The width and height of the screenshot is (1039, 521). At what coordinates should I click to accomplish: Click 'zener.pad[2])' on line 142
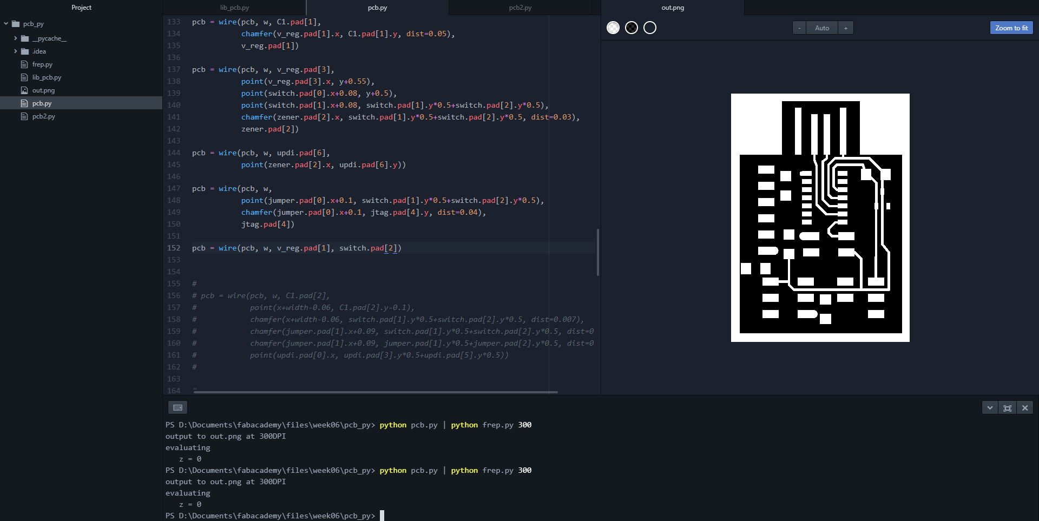[270, 129]
